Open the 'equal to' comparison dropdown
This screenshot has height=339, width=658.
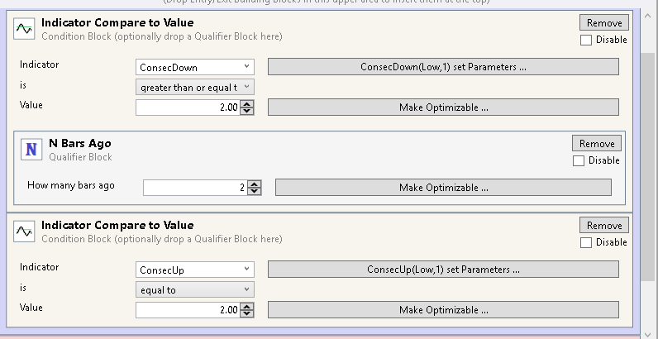(195, 289)
